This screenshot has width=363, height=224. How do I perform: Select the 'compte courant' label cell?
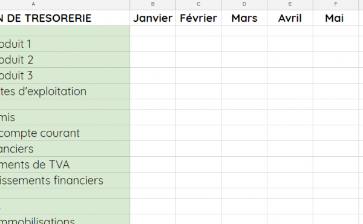[x=65, y=133]
